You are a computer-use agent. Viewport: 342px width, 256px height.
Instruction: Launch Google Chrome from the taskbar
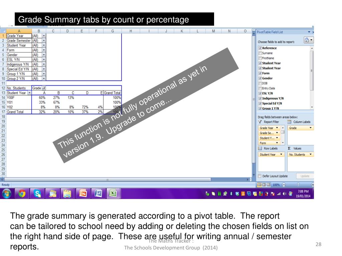pos(22,193)
